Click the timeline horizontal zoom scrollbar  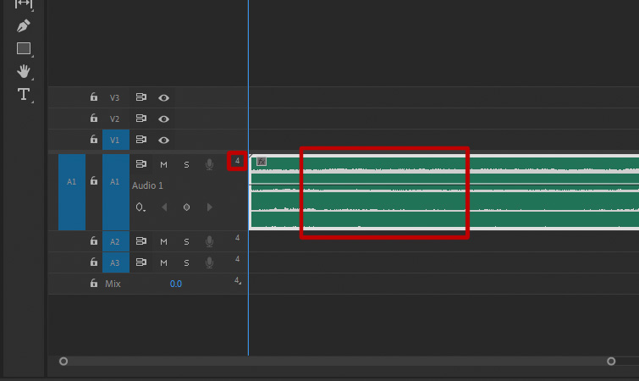(337, 361)
